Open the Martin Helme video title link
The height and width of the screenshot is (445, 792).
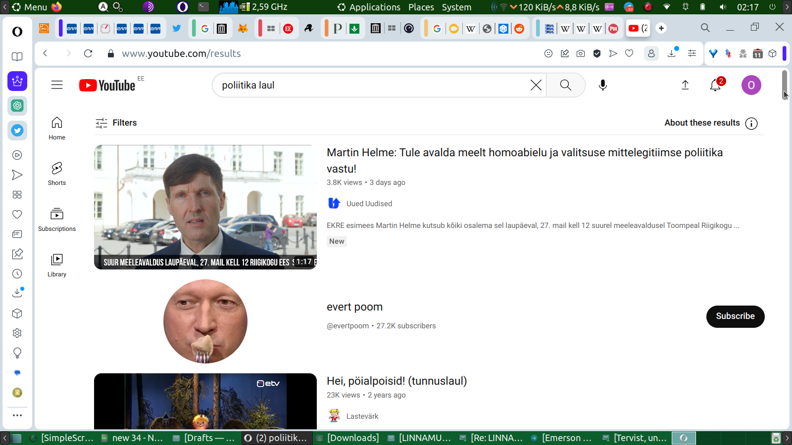click(x=525, y=160)
